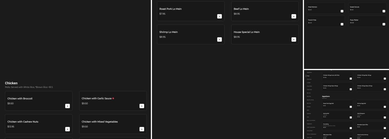The height and width of the screenshot is (139, 389).
Task: Click plus icon for Sweet Donuts
Action: point(384,11)
